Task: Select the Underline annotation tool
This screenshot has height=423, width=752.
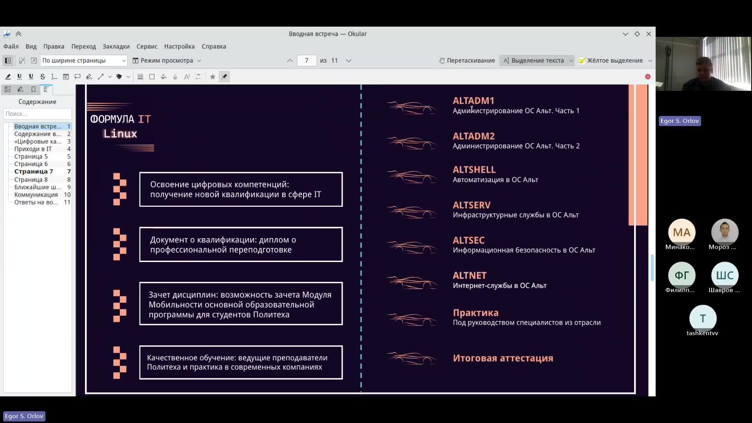Action: [19, 77]
